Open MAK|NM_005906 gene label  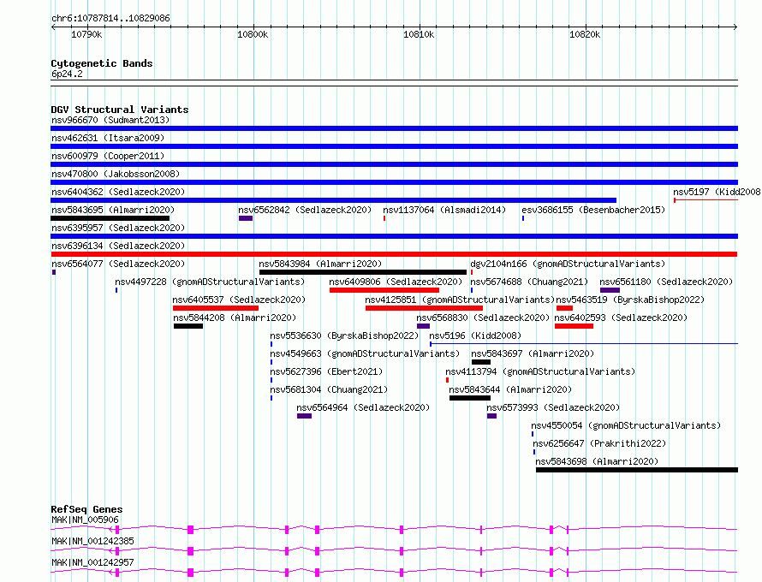point(85,520)
